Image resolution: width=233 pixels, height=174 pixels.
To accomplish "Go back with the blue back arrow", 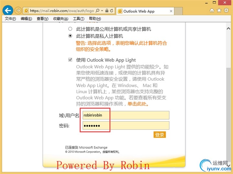I will (8, 10).
